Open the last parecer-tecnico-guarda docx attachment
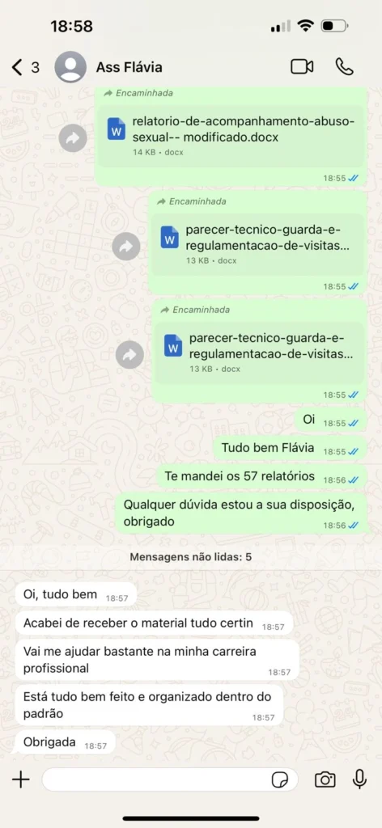 pos(260,353)
